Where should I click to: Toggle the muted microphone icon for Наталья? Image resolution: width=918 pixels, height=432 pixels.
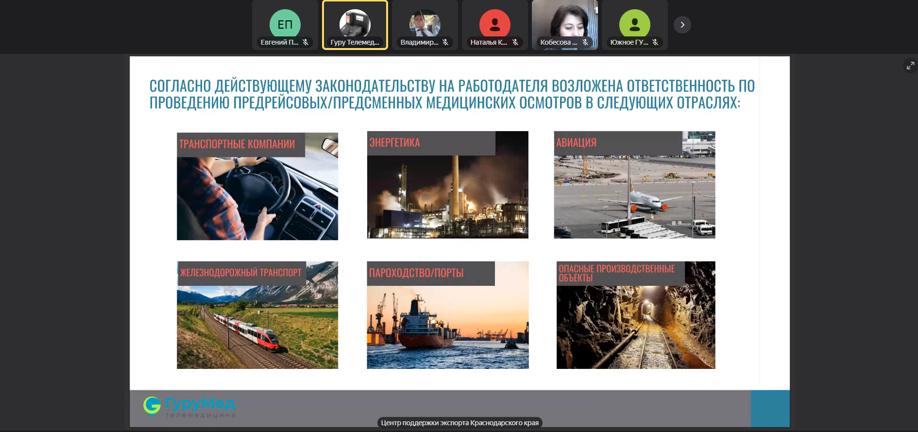(x=515, y=42)
